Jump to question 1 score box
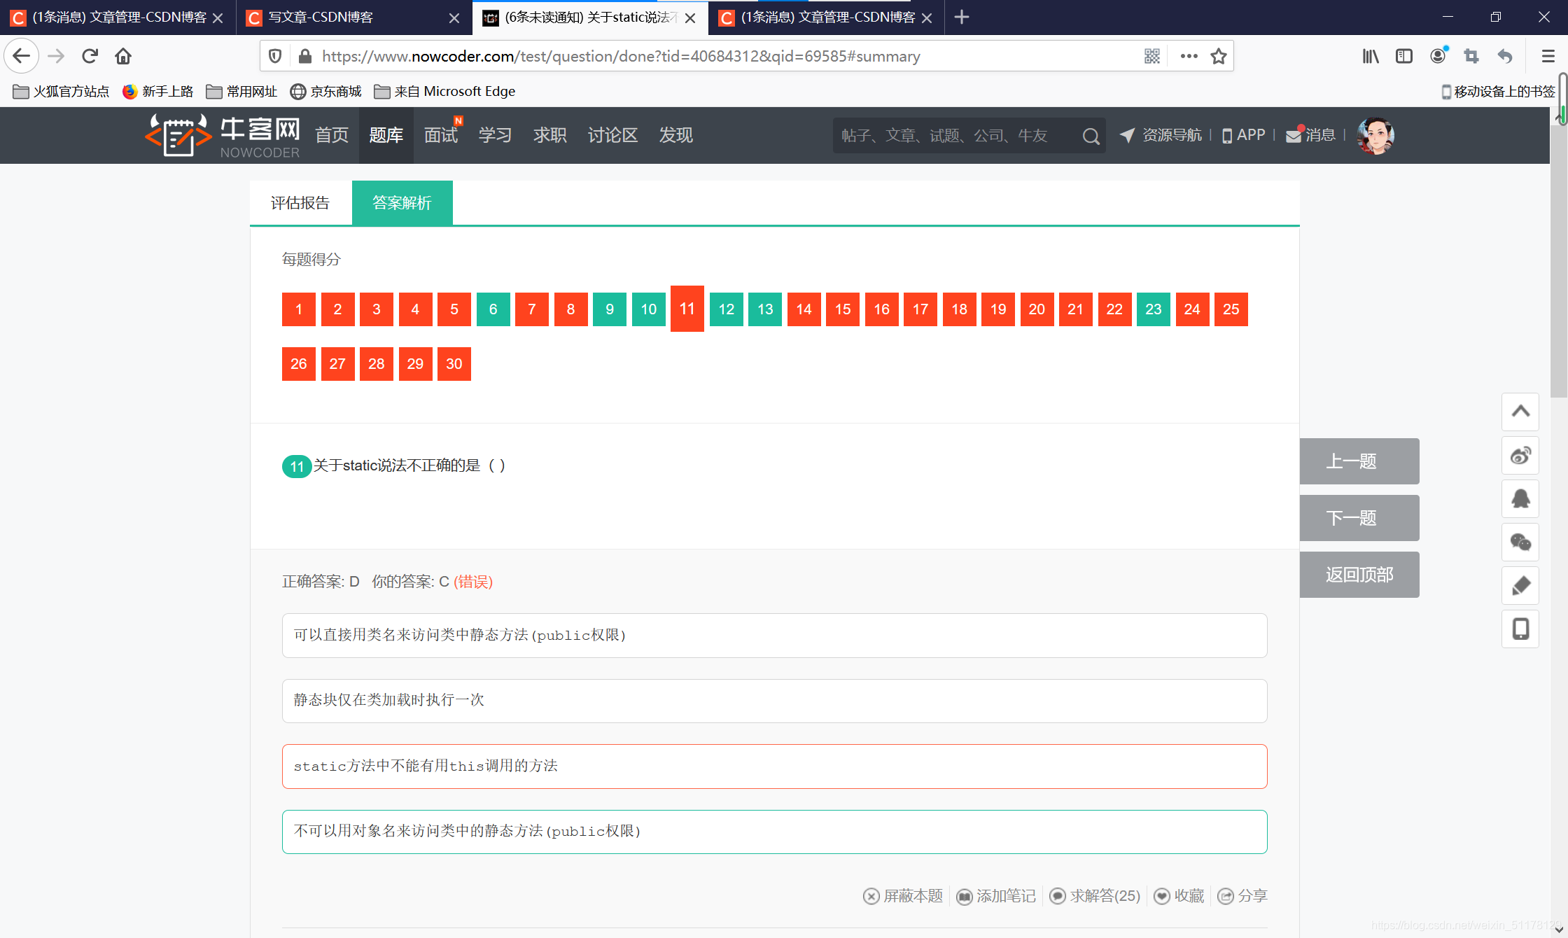 (299, 309)
